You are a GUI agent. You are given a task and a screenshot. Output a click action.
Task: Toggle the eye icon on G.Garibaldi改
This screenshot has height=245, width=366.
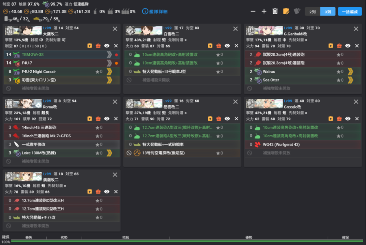click(348, 46)
